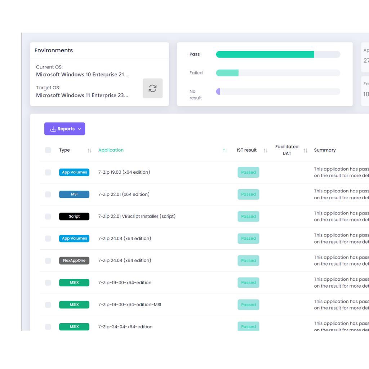Open application 7-Zip 19.00 (x64 edition)
Screen dimensions: 369x369
click(x=124, y=172)
